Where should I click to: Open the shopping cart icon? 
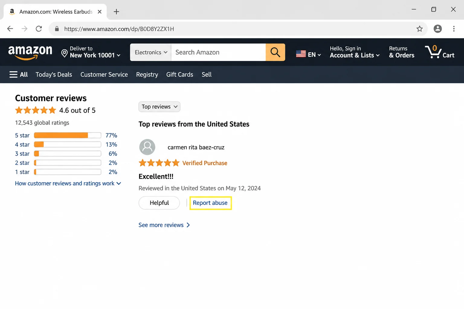(433, 52)
